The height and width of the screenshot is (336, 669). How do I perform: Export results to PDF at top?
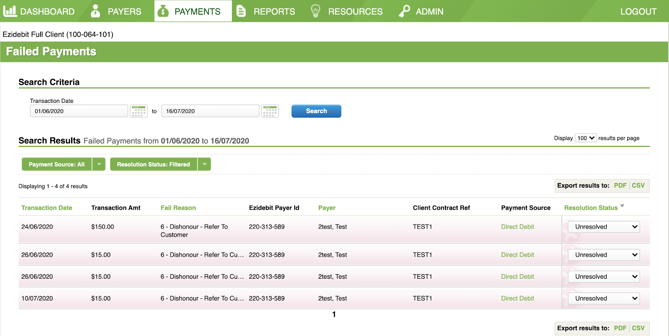[620, 186]
